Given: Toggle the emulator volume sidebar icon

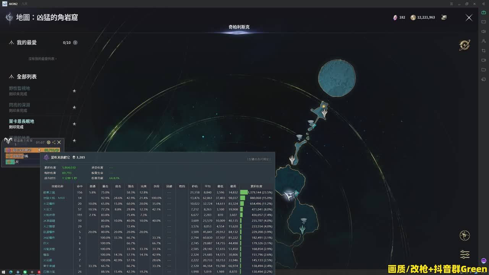Looking at the screenshot, I should (x=484, y=31).
